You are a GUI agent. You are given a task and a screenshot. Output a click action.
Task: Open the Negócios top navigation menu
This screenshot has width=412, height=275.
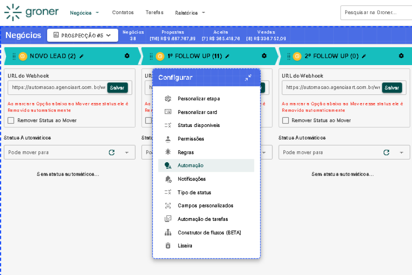84,13
